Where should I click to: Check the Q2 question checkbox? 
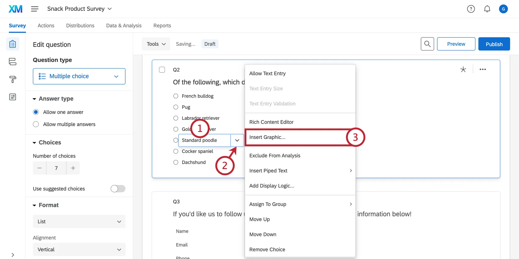(x=162, y=70)
